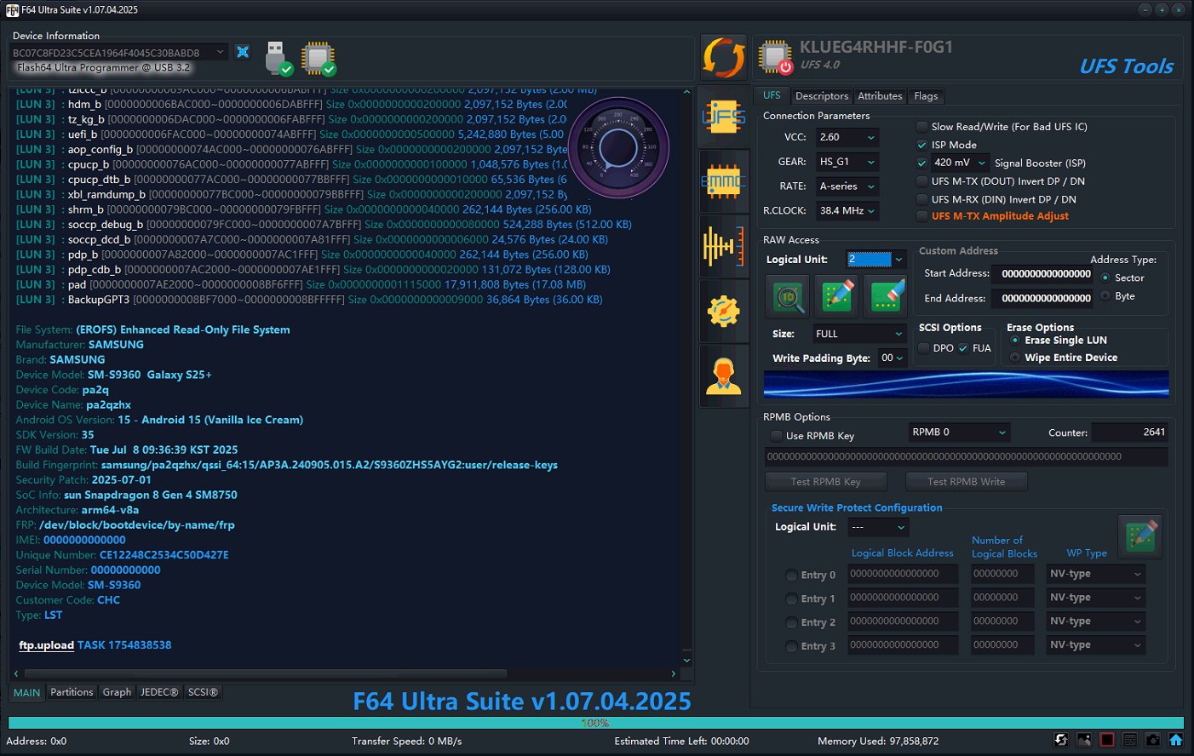Switch to the SCSI® tab
The image size is (1194, 756).
click(x=203, y=692)
